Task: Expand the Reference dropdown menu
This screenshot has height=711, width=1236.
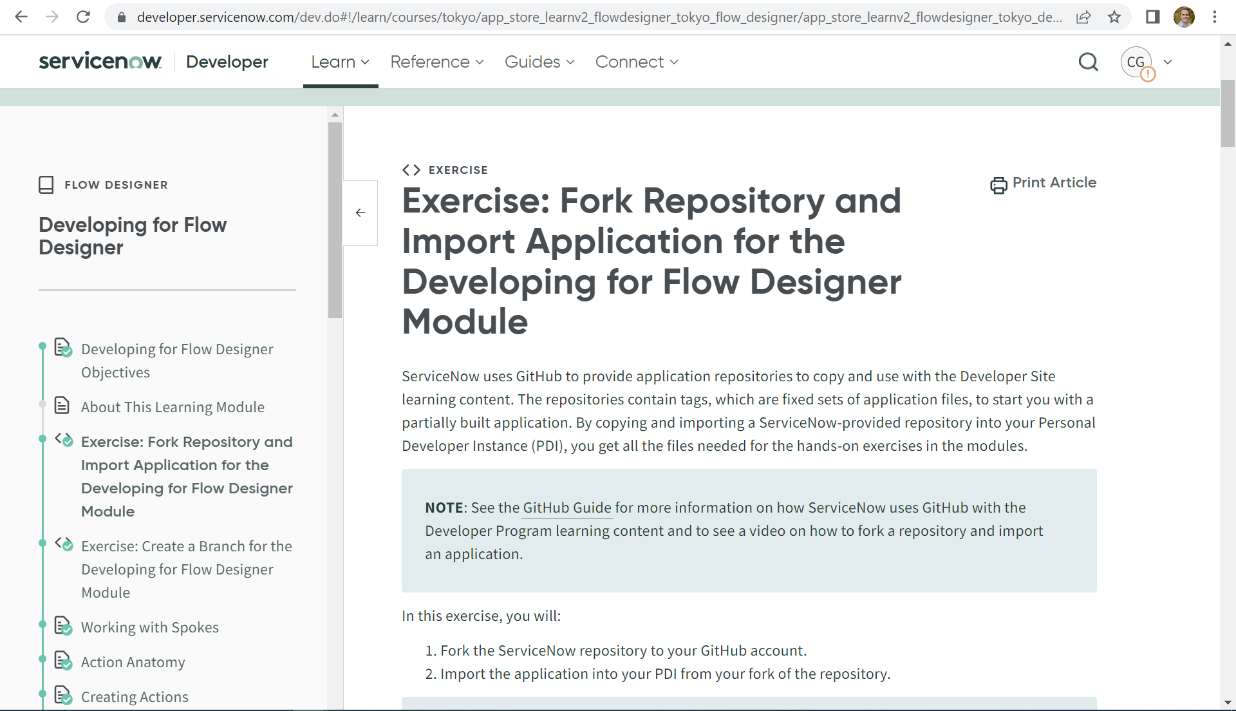Action: (436, 62)
